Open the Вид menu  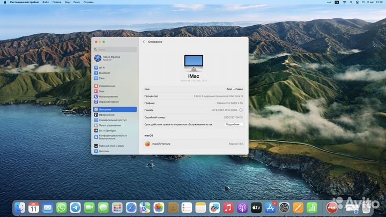(x=67, y=2)
